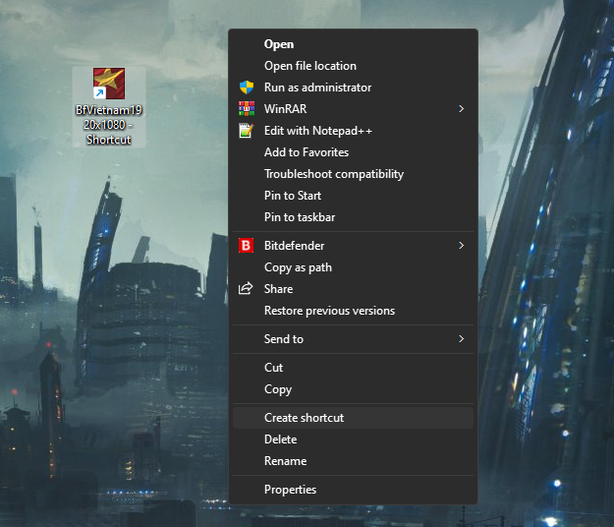Image resolution: width=614 pixels, height=527 pixels.
Task: Select Copy as path
Action: pyautogui.click(x=298, y=267)
